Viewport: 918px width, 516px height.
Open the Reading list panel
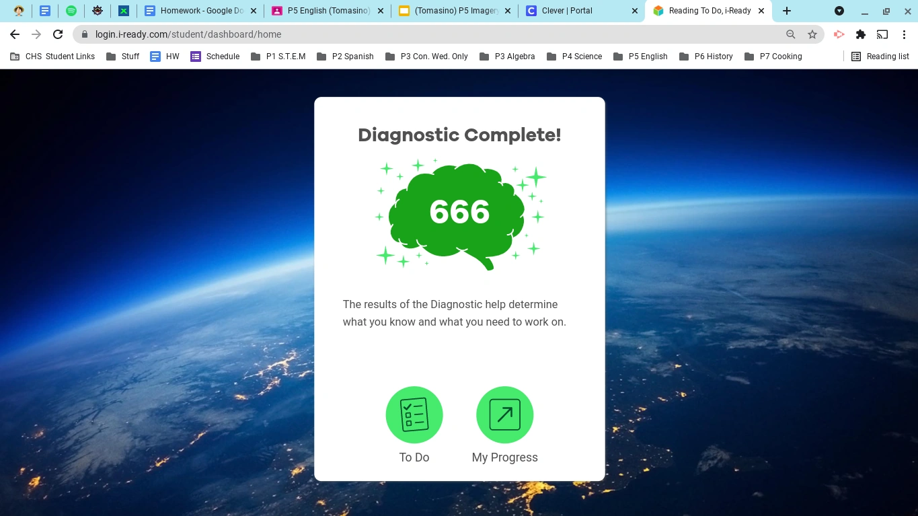[x=880, y=57]
